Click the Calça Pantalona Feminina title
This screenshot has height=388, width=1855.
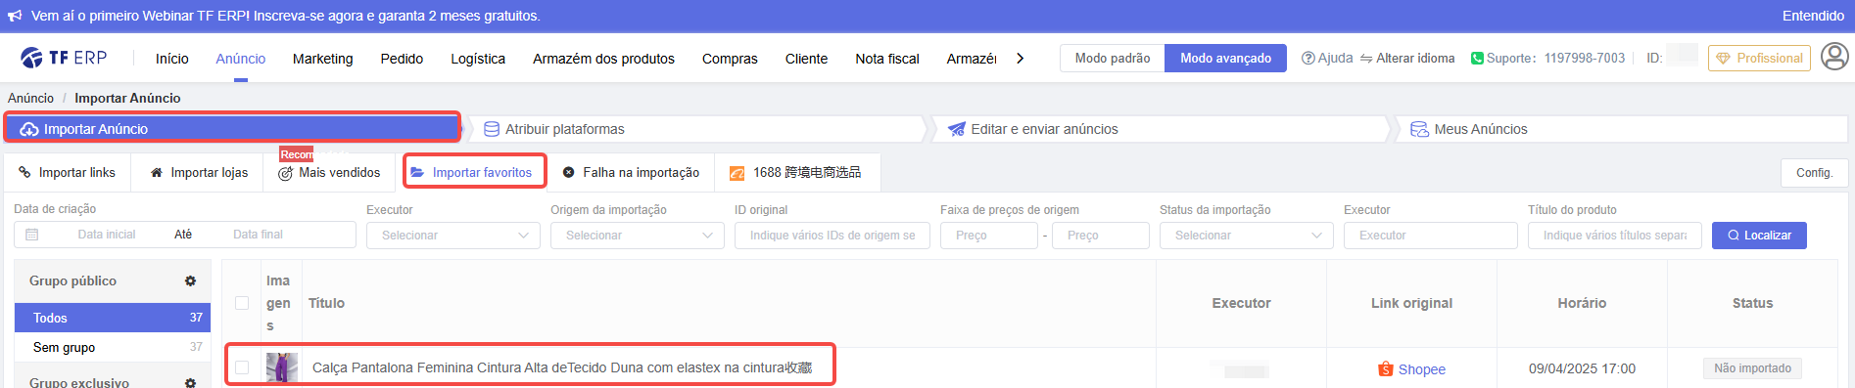[562, 368]
